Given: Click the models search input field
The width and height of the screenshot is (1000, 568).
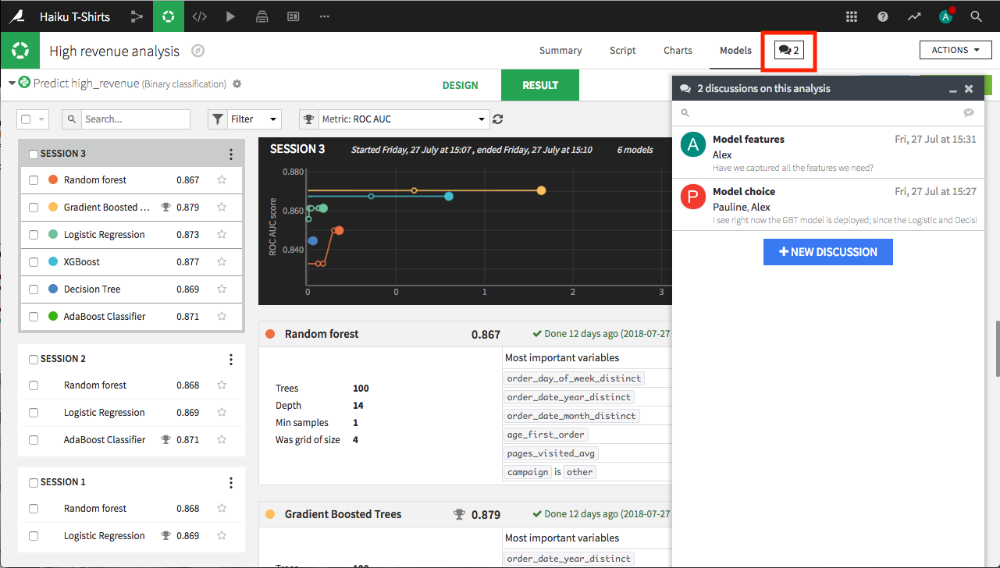Looking at the screenshot, I should pos(135,119).
